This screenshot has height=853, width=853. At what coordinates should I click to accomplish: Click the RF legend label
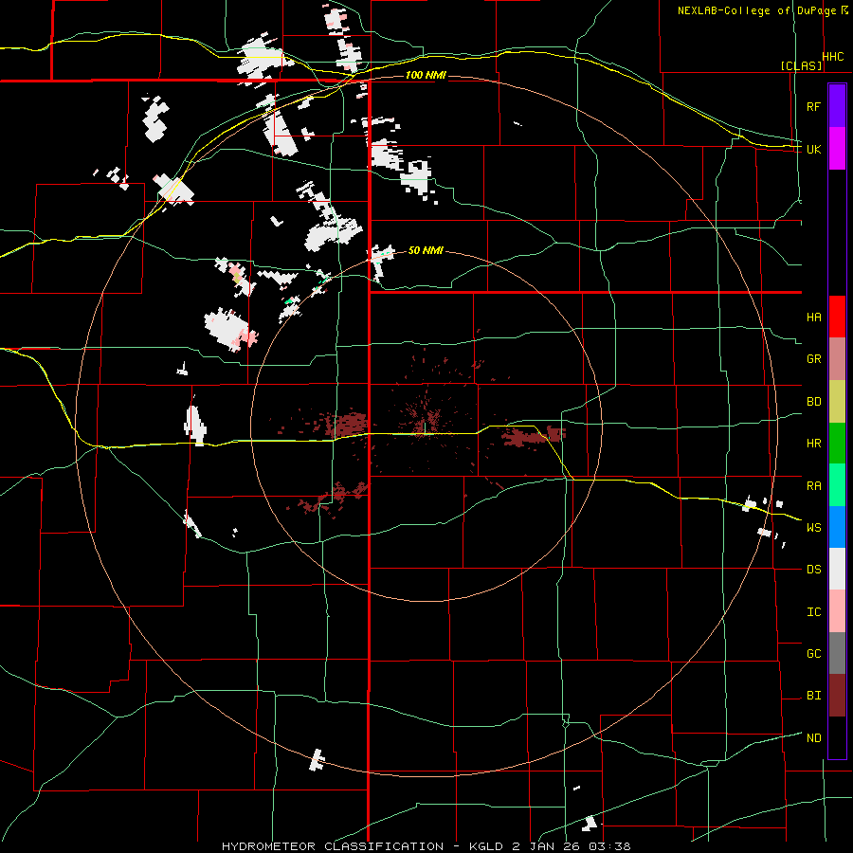click(x=813, y=106)
